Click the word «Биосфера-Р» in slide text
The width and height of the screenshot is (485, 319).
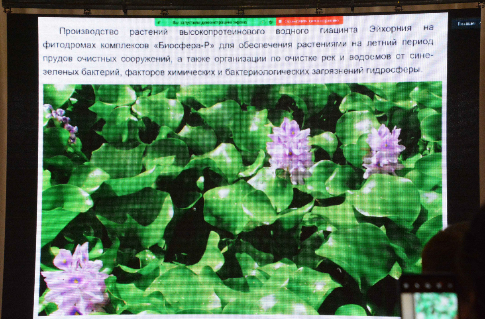pyautogui.click(x=185, y=44)
